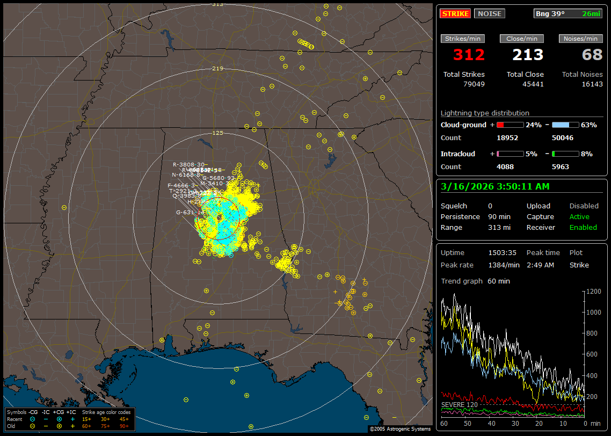The height and width of the screenshot is (436, 611).
Task: Toggle the red STRIKE indicator
Action: [455, 14]
